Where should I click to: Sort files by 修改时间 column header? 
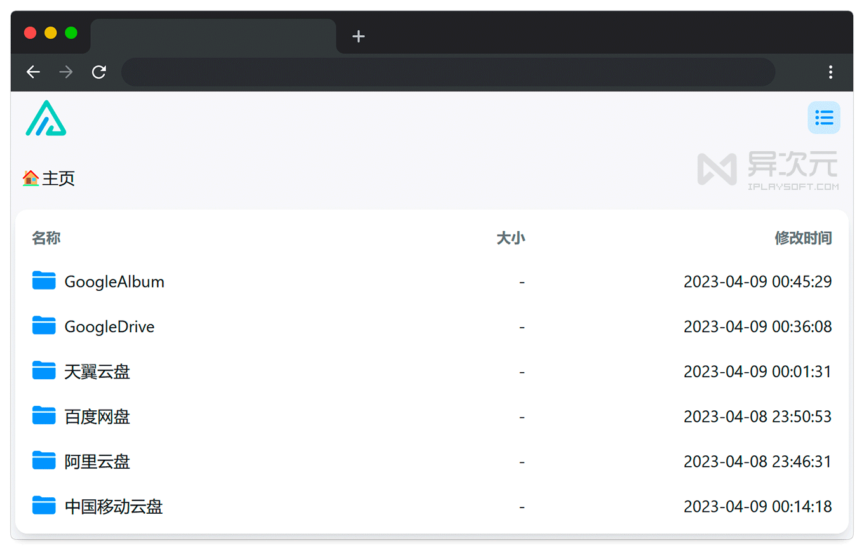point(803,238)
